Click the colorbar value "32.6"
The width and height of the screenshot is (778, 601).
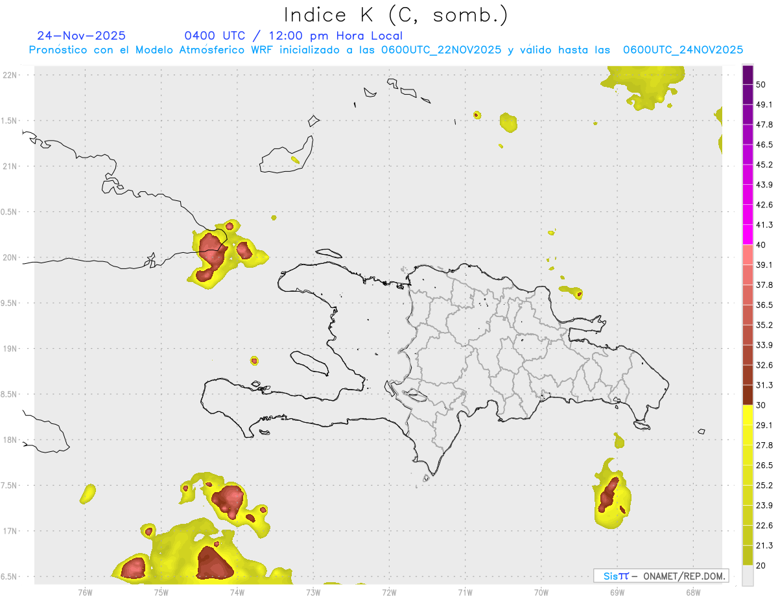pyautogui.click(x=764, y=365)
